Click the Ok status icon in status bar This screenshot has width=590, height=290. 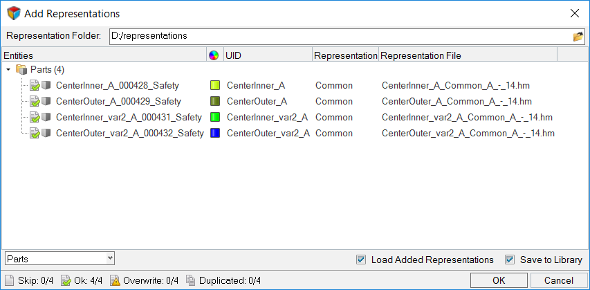[66, 280]
